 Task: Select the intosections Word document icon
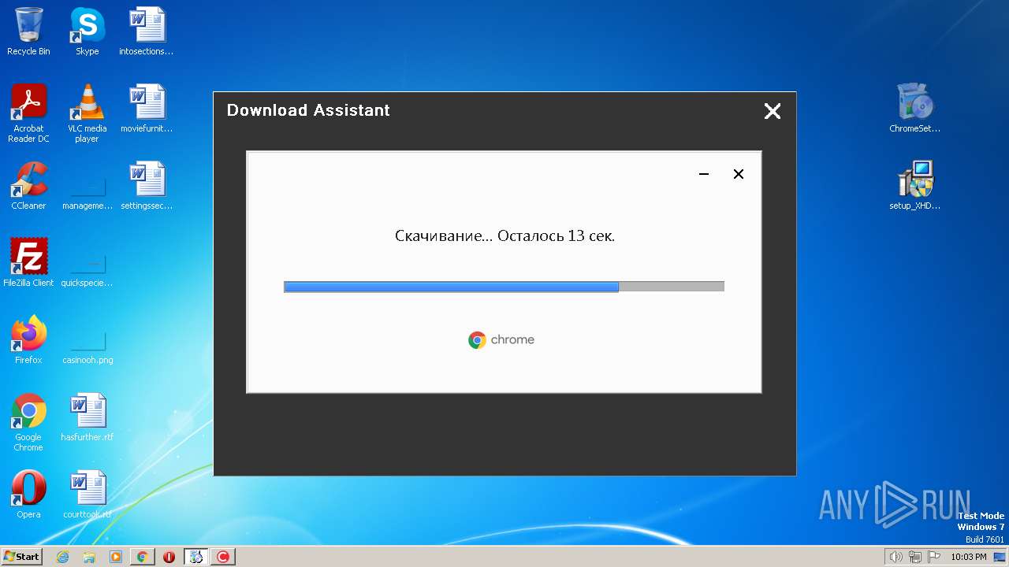tap(147, 31)
